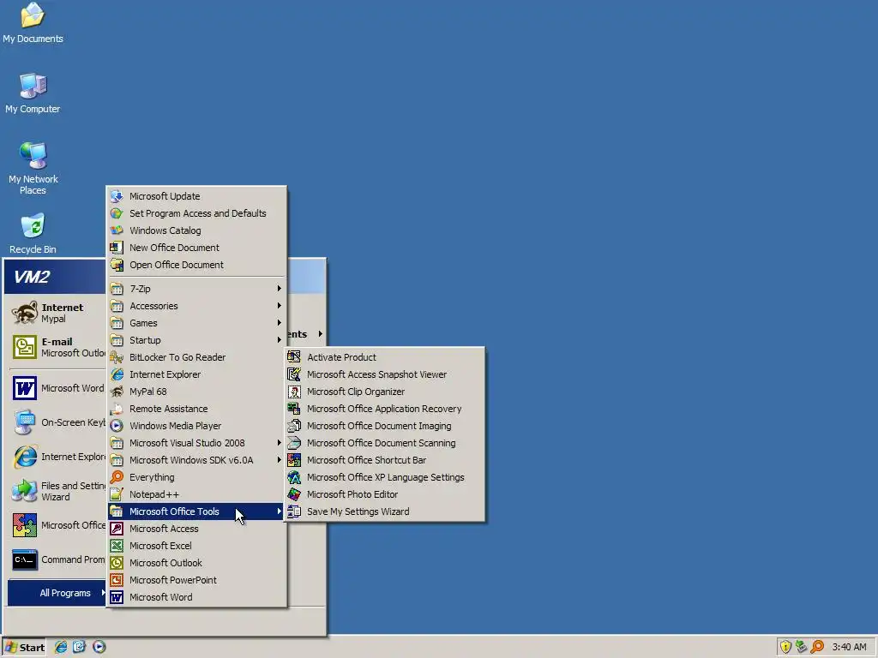Screen dimensions: 878x658
Task: Click the Save My Settings Wizard icon
Action: [x=294, y=511]
